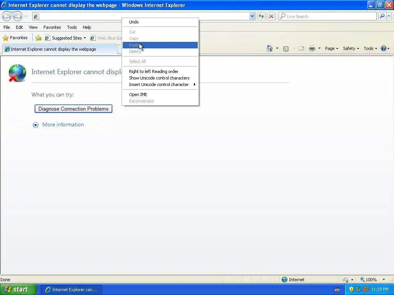This screenshot has height=295, width=394.
Task: Click the IE logo in title bar
Action: (x=4, y=5)
